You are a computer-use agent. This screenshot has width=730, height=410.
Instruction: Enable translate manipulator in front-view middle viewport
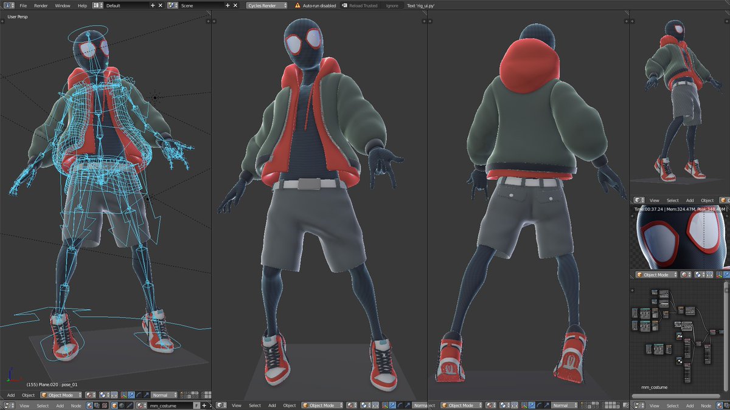tap(392, 405)
